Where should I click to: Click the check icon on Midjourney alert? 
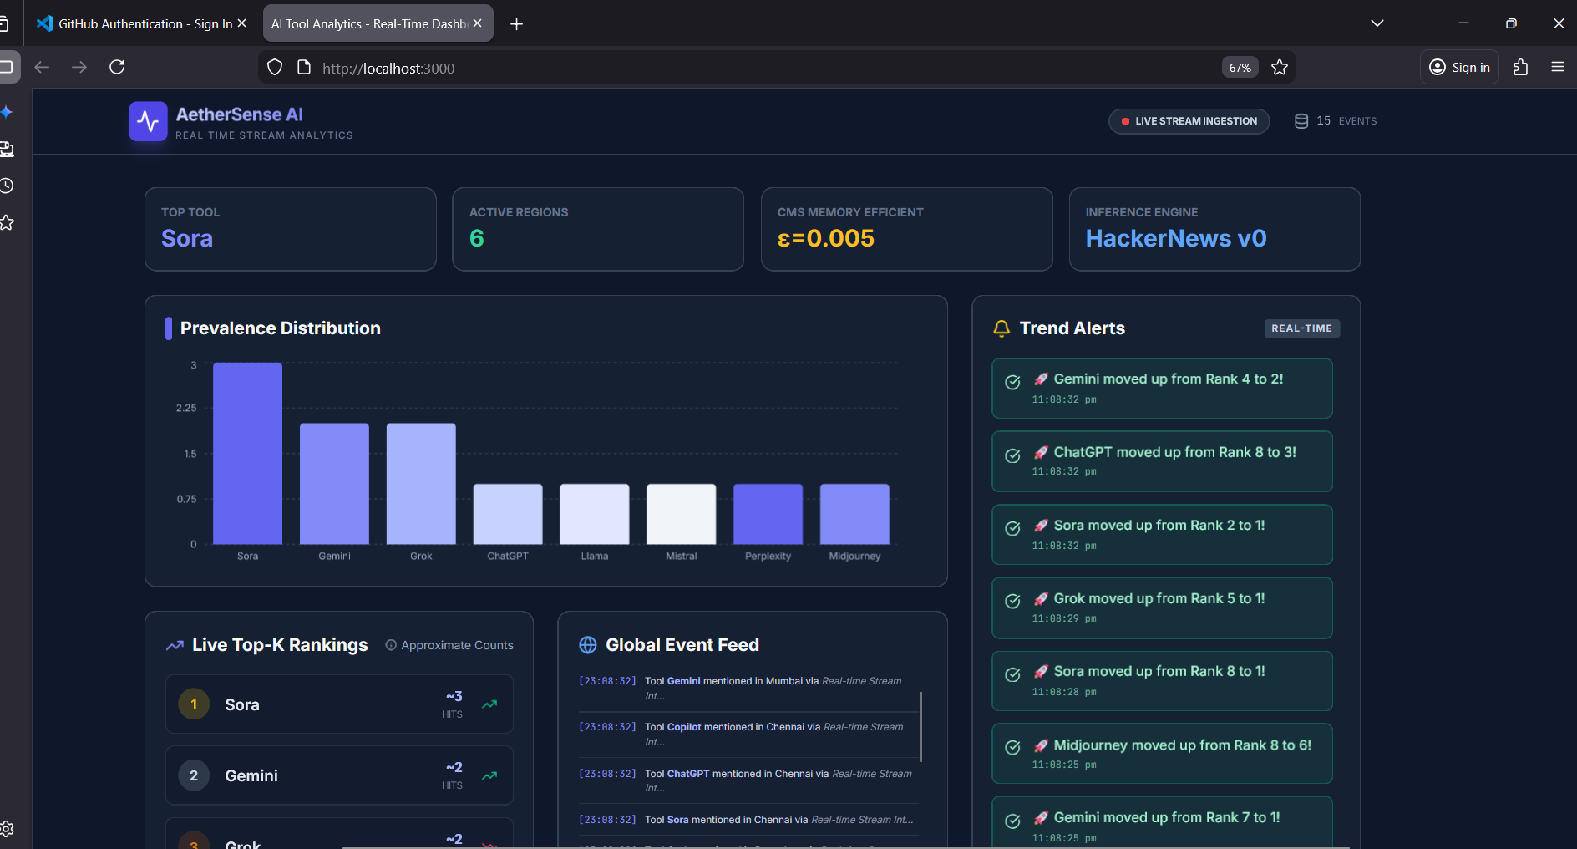1012,748
